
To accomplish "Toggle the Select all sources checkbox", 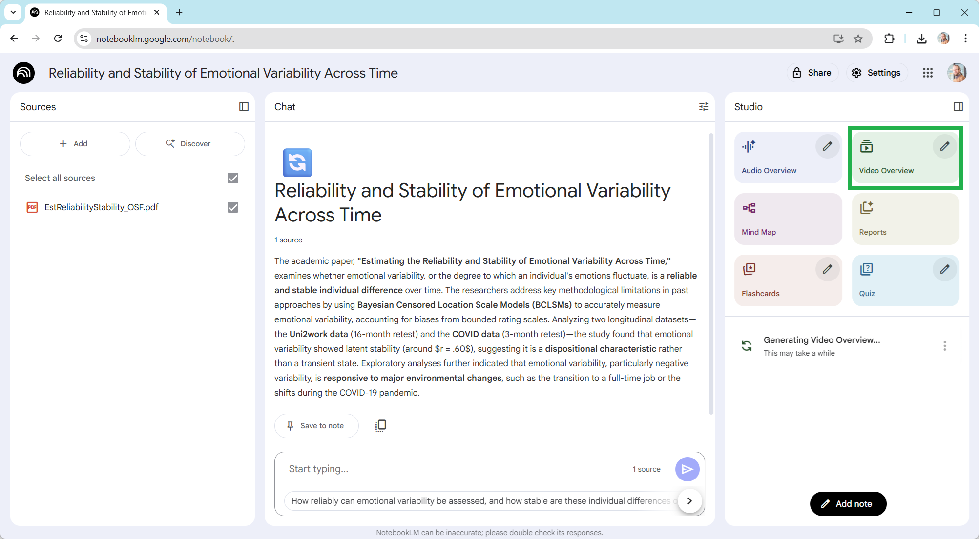I will (x=233, y=178).
